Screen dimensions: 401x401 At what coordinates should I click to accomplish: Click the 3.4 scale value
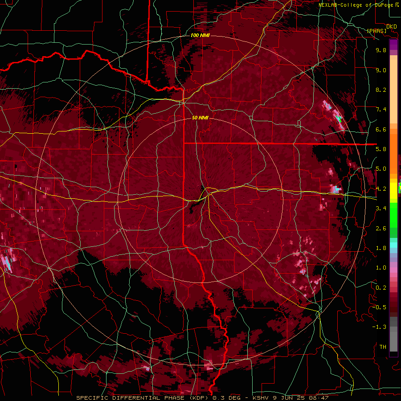pyautogui.click(x=381, y=209)
